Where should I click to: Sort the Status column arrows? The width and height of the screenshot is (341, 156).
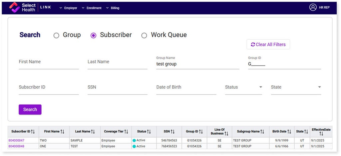149,131
